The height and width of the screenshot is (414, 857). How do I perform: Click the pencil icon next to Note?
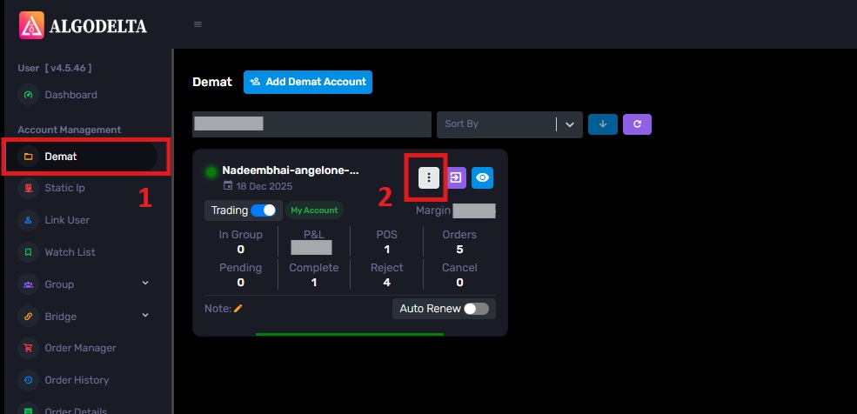tap(238, 309)
